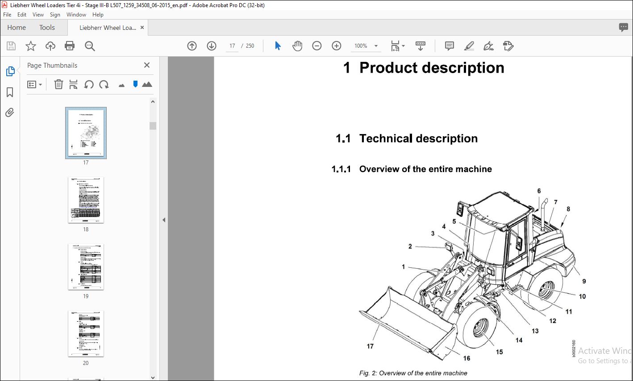
Task: Click the stamp or redact tool icon
Action: (508, 46)
